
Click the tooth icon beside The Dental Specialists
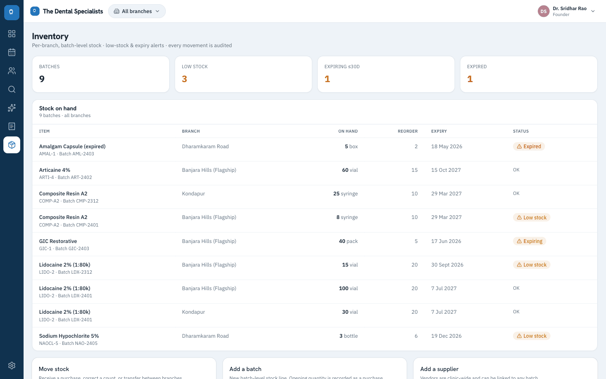tap(35, 11)
